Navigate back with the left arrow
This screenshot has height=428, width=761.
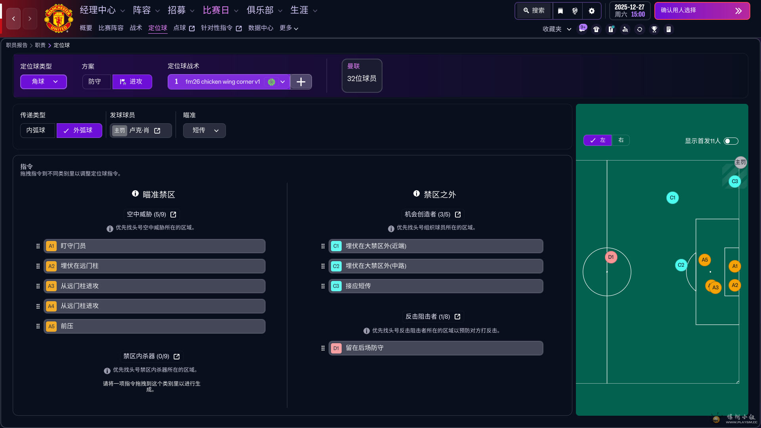pos(13,19)
